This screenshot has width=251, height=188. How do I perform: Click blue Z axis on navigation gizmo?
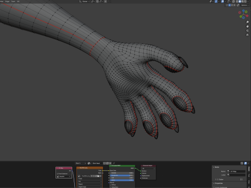click(243, 10)
